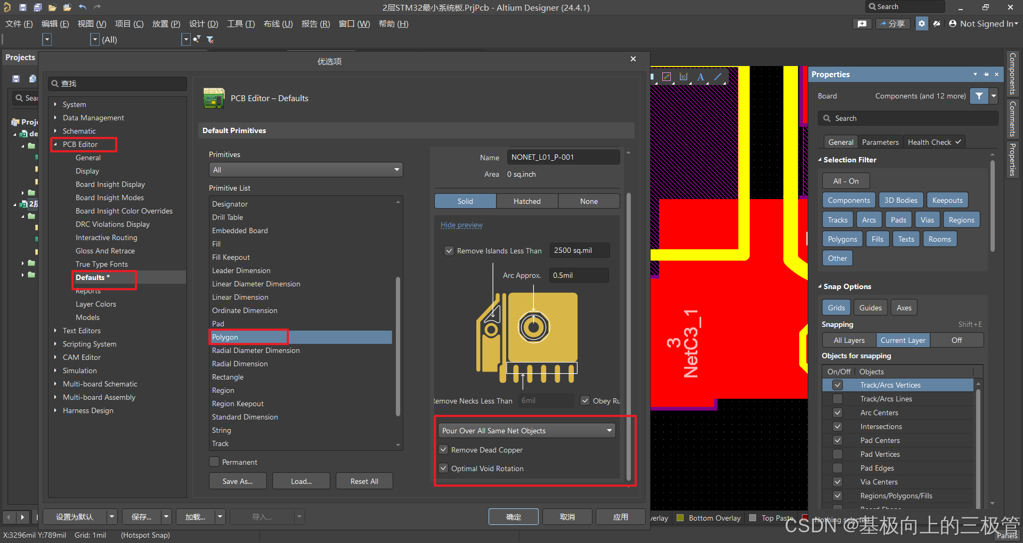
Task: Collapse the Selection Filter section
Action: coord(820,160)
